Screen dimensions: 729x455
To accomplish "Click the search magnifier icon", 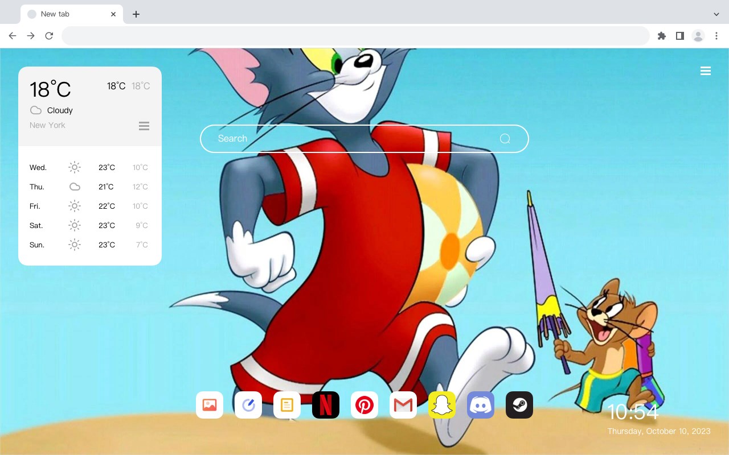I will [x=505, y=139].
